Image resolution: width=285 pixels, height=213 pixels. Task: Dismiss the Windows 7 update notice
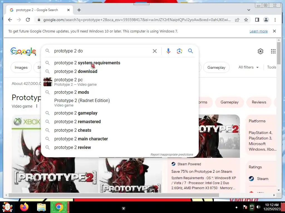pos(274,31)
